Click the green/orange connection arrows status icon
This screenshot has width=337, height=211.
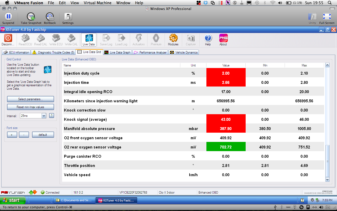pyautogui.click(x=33, y=192)
